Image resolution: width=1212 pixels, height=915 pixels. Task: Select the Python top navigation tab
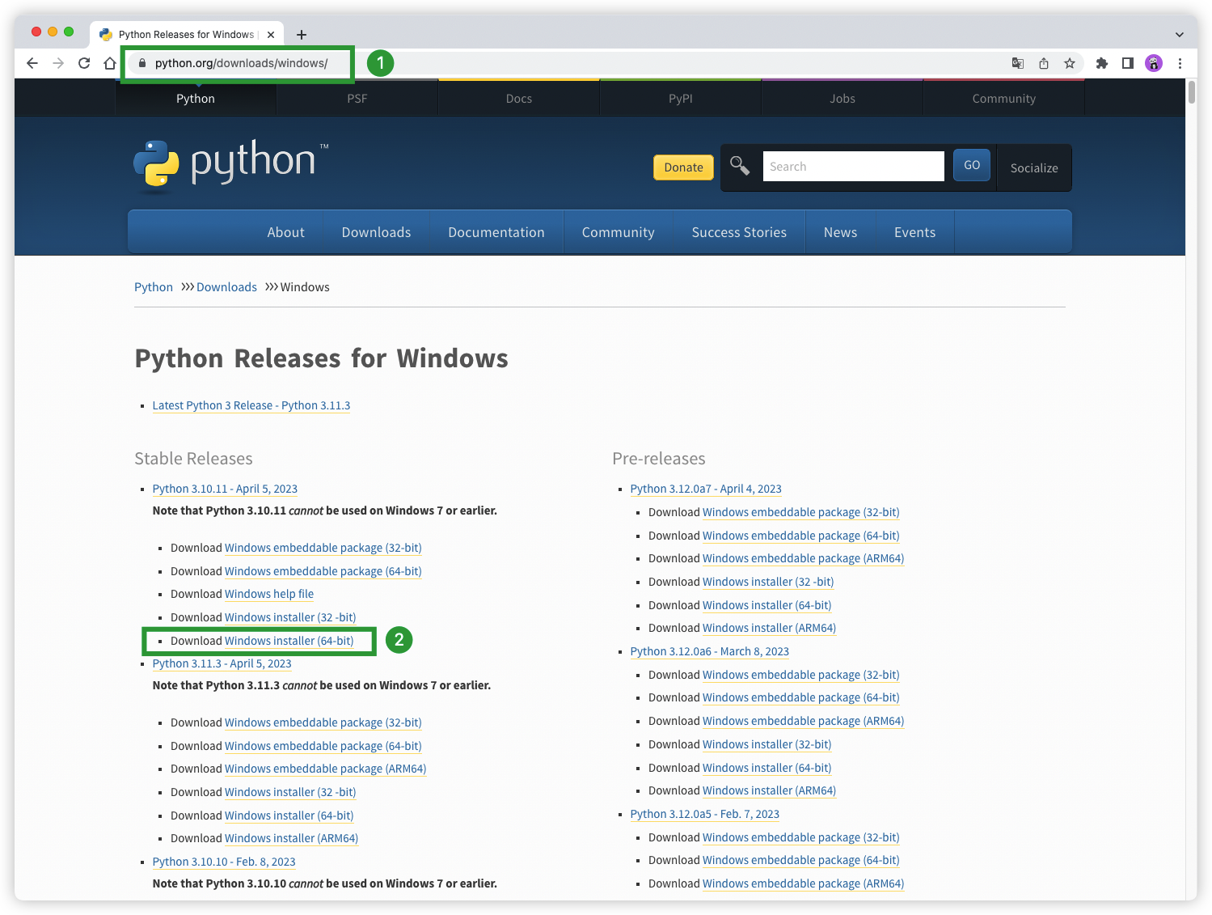coord(196,99)
